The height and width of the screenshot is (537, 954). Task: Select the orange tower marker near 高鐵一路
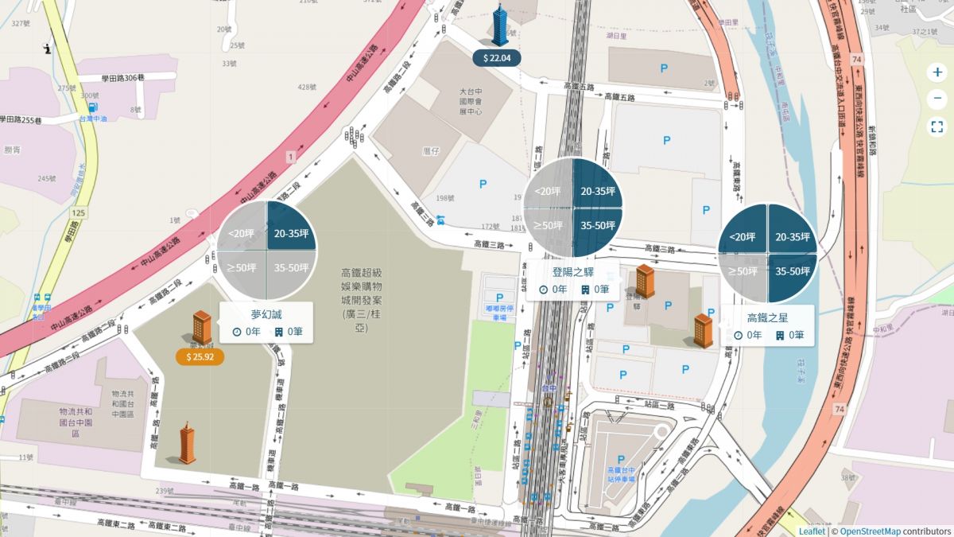(186, 442)
